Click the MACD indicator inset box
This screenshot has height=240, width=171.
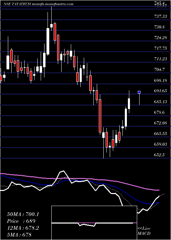point(94,223)
